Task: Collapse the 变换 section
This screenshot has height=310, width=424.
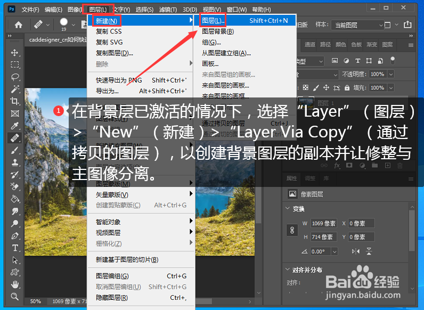Action: pyautogui.click(x=288, y=208)
